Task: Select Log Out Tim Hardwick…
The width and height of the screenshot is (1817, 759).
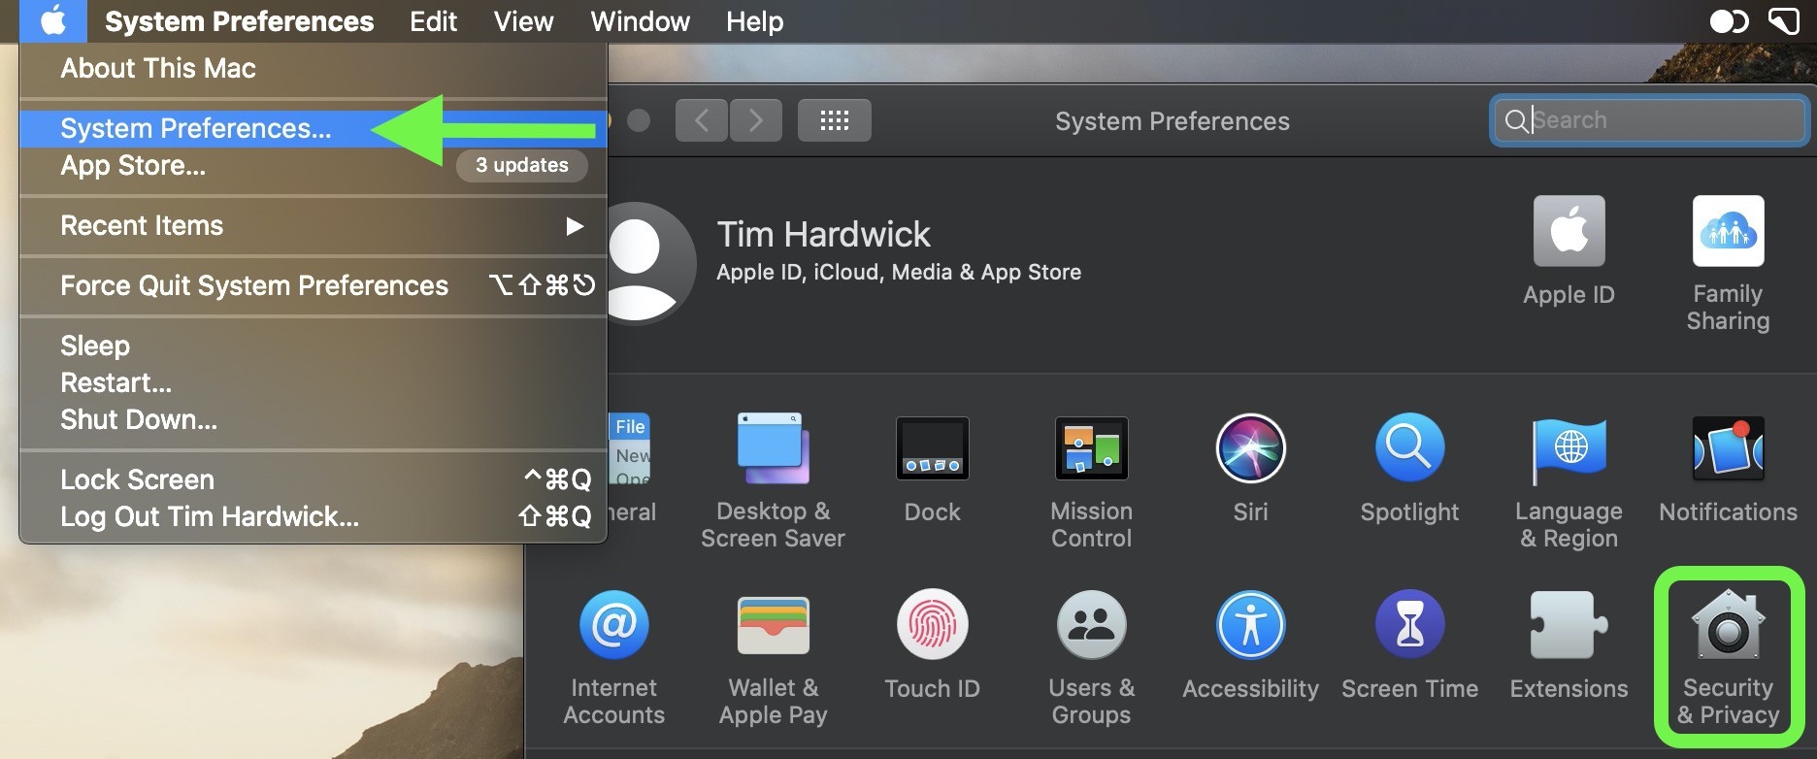Action: 313,516
